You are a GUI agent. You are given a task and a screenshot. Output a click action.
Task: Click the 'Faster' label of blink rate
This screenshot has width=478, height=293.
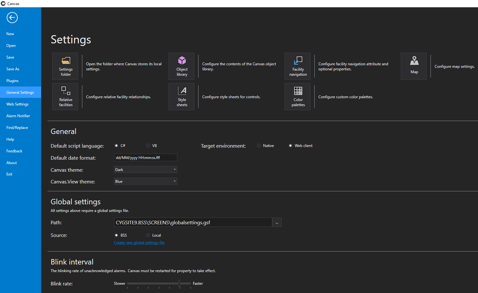(198, 283)
